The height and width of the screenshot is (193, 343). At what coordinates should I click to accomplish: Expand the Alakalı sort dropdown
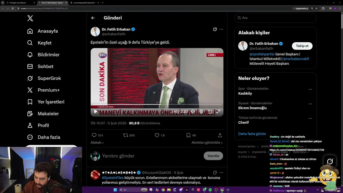tap(97, 143)
